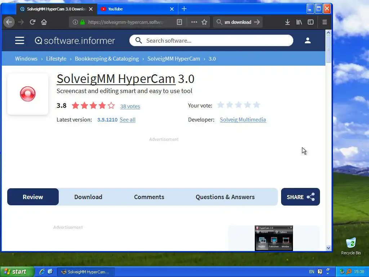Rate five stars in Your vote
369x277 pixels.
257,105
